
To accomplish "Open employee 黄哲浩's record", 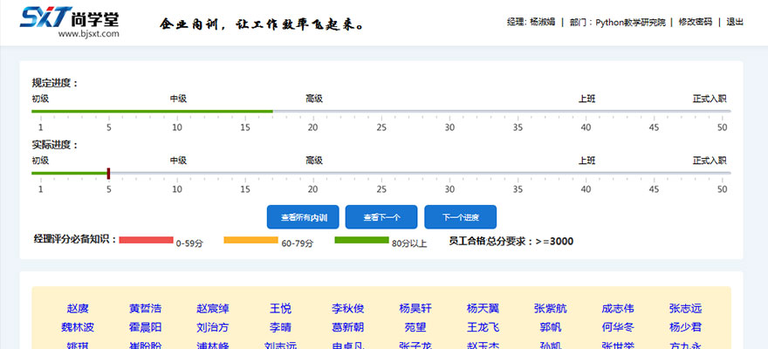I will point(145,309).
